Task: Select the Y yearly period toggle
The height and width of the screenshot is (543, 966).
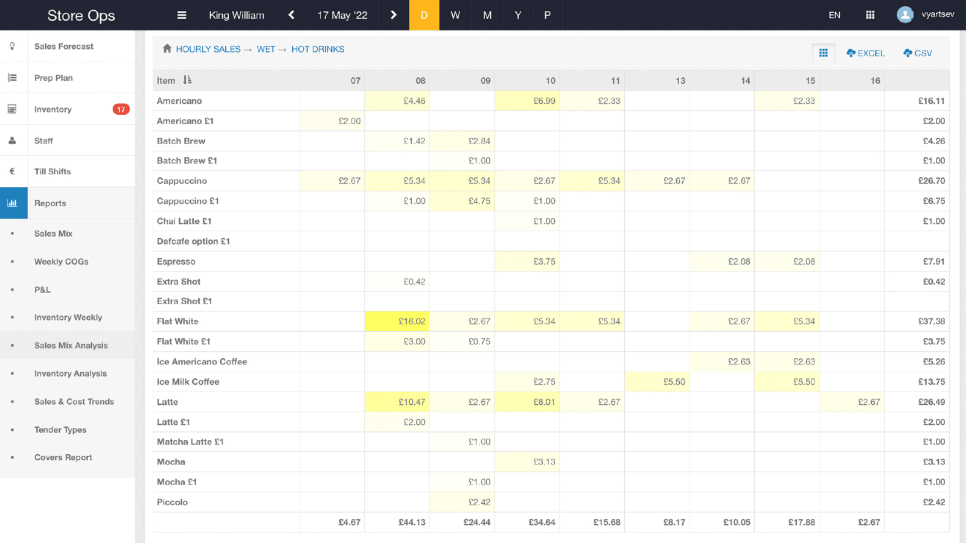Action: tap(518, 15)
